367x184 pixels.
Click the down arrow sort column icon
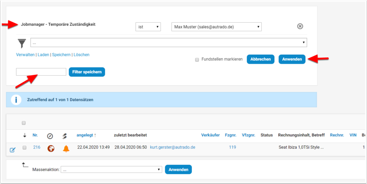24,136
